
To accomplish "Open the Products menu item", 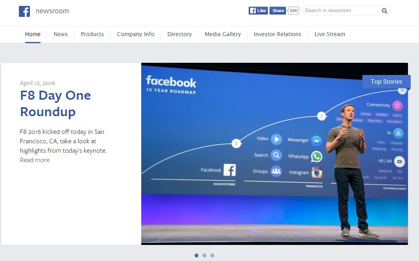I will click(92, 34).
